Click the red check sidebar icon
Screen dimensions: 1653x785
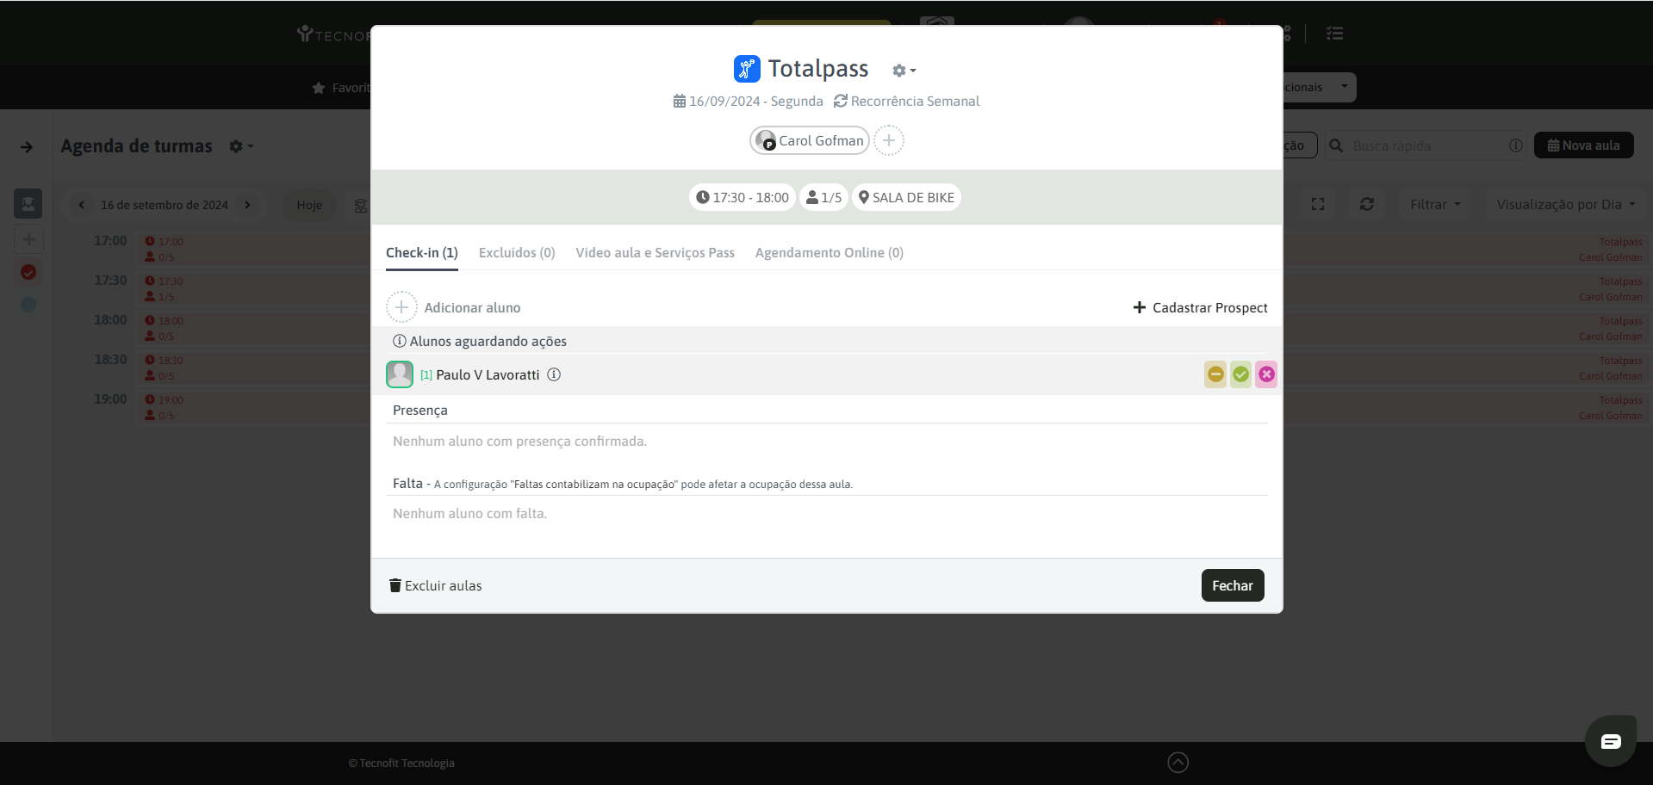tap(28, 272)
